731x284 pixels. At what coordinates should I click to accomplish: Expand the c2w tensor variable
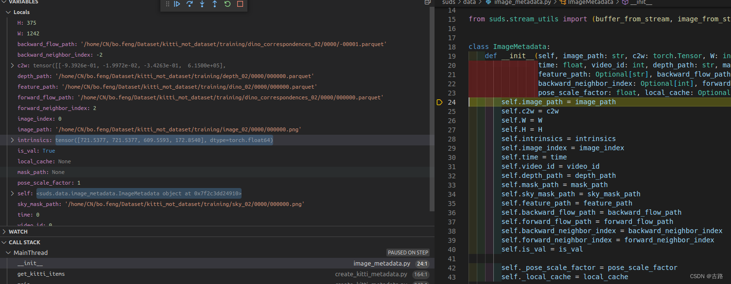coord(13,65)
